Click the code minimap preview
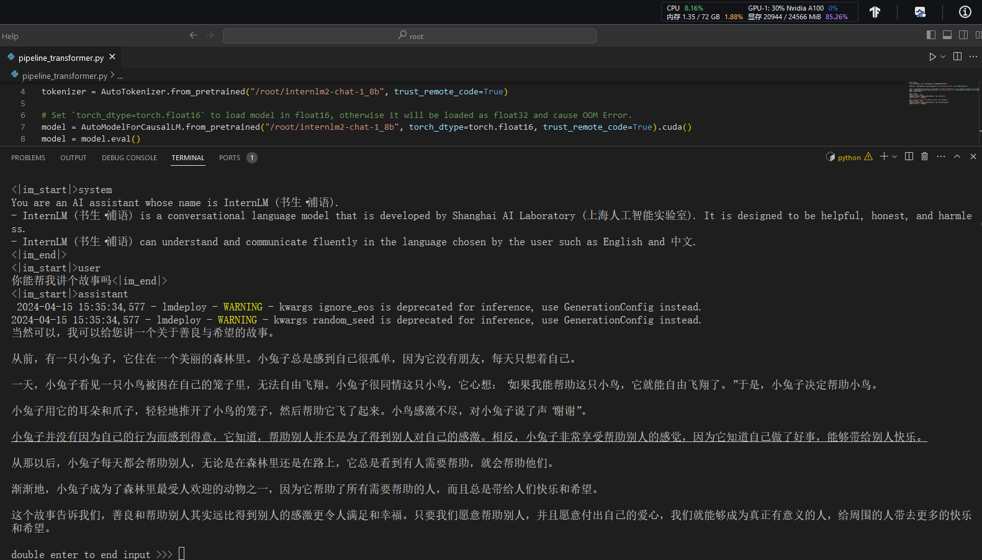Viewport: 982px width, 560px height. coord(942,93)
